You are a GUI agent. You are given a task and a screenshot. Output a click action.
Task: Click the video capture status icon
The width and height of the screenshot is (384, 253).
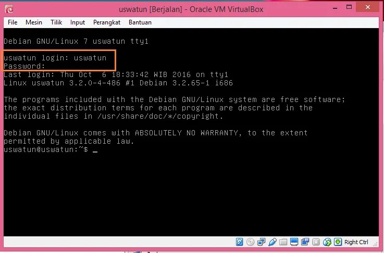point(305,242)
